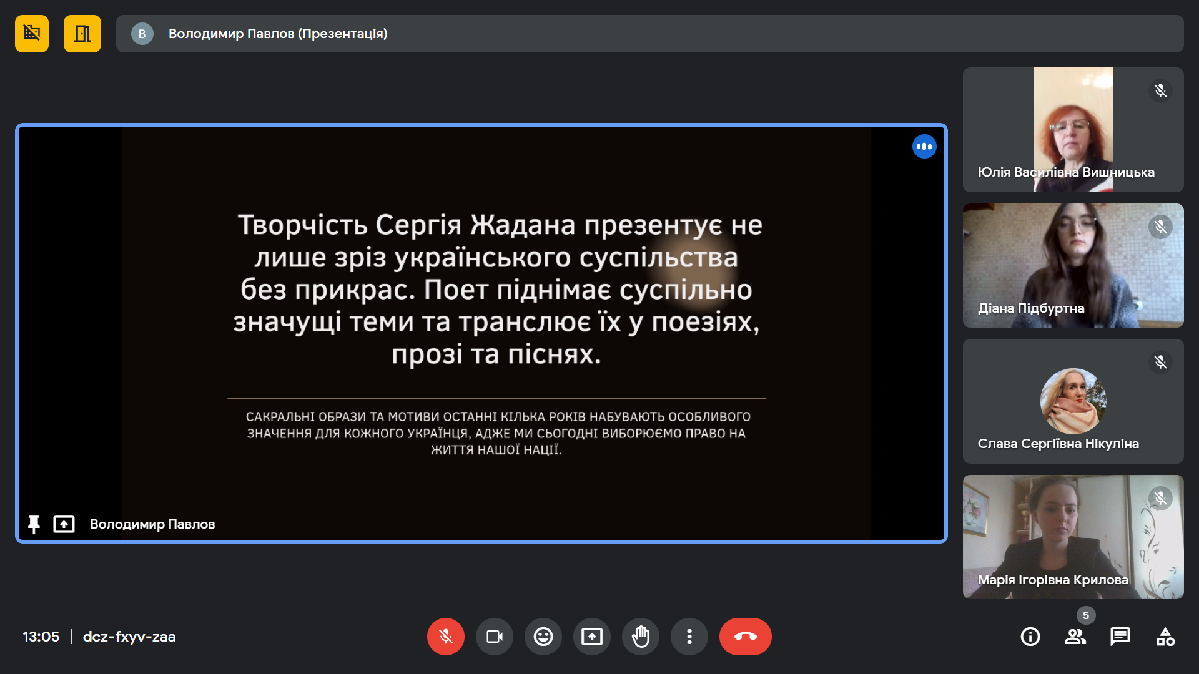
Task: Click the Слава Сергіївна Нікуліна avatar tile
Action: click(x=1073, y=401)
